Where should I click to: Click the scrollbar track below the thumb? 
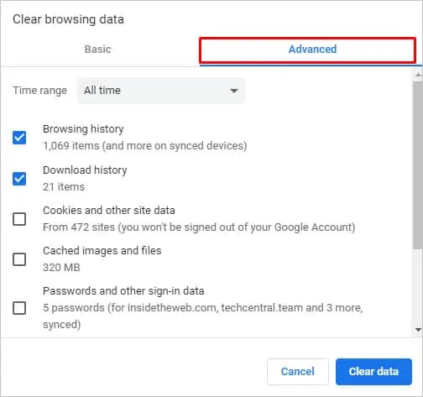point(418,287)
